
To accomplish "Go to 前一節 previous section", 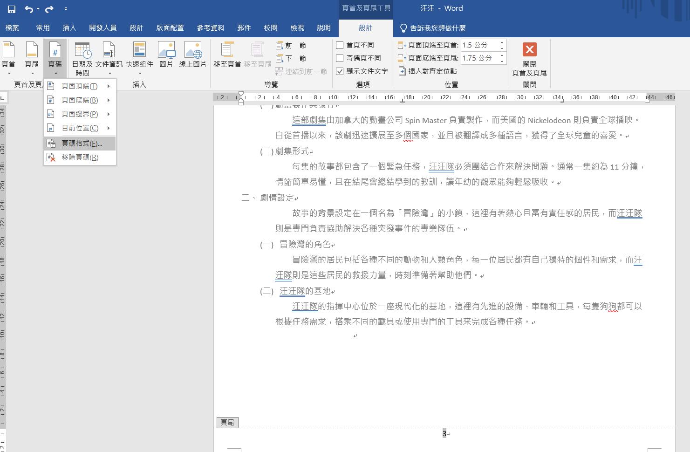I will point(291,45).
